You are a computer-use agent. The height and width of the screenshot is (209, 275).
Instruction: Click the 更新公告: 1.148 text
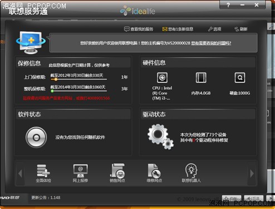pyautogui.click(x=46, y=198)
